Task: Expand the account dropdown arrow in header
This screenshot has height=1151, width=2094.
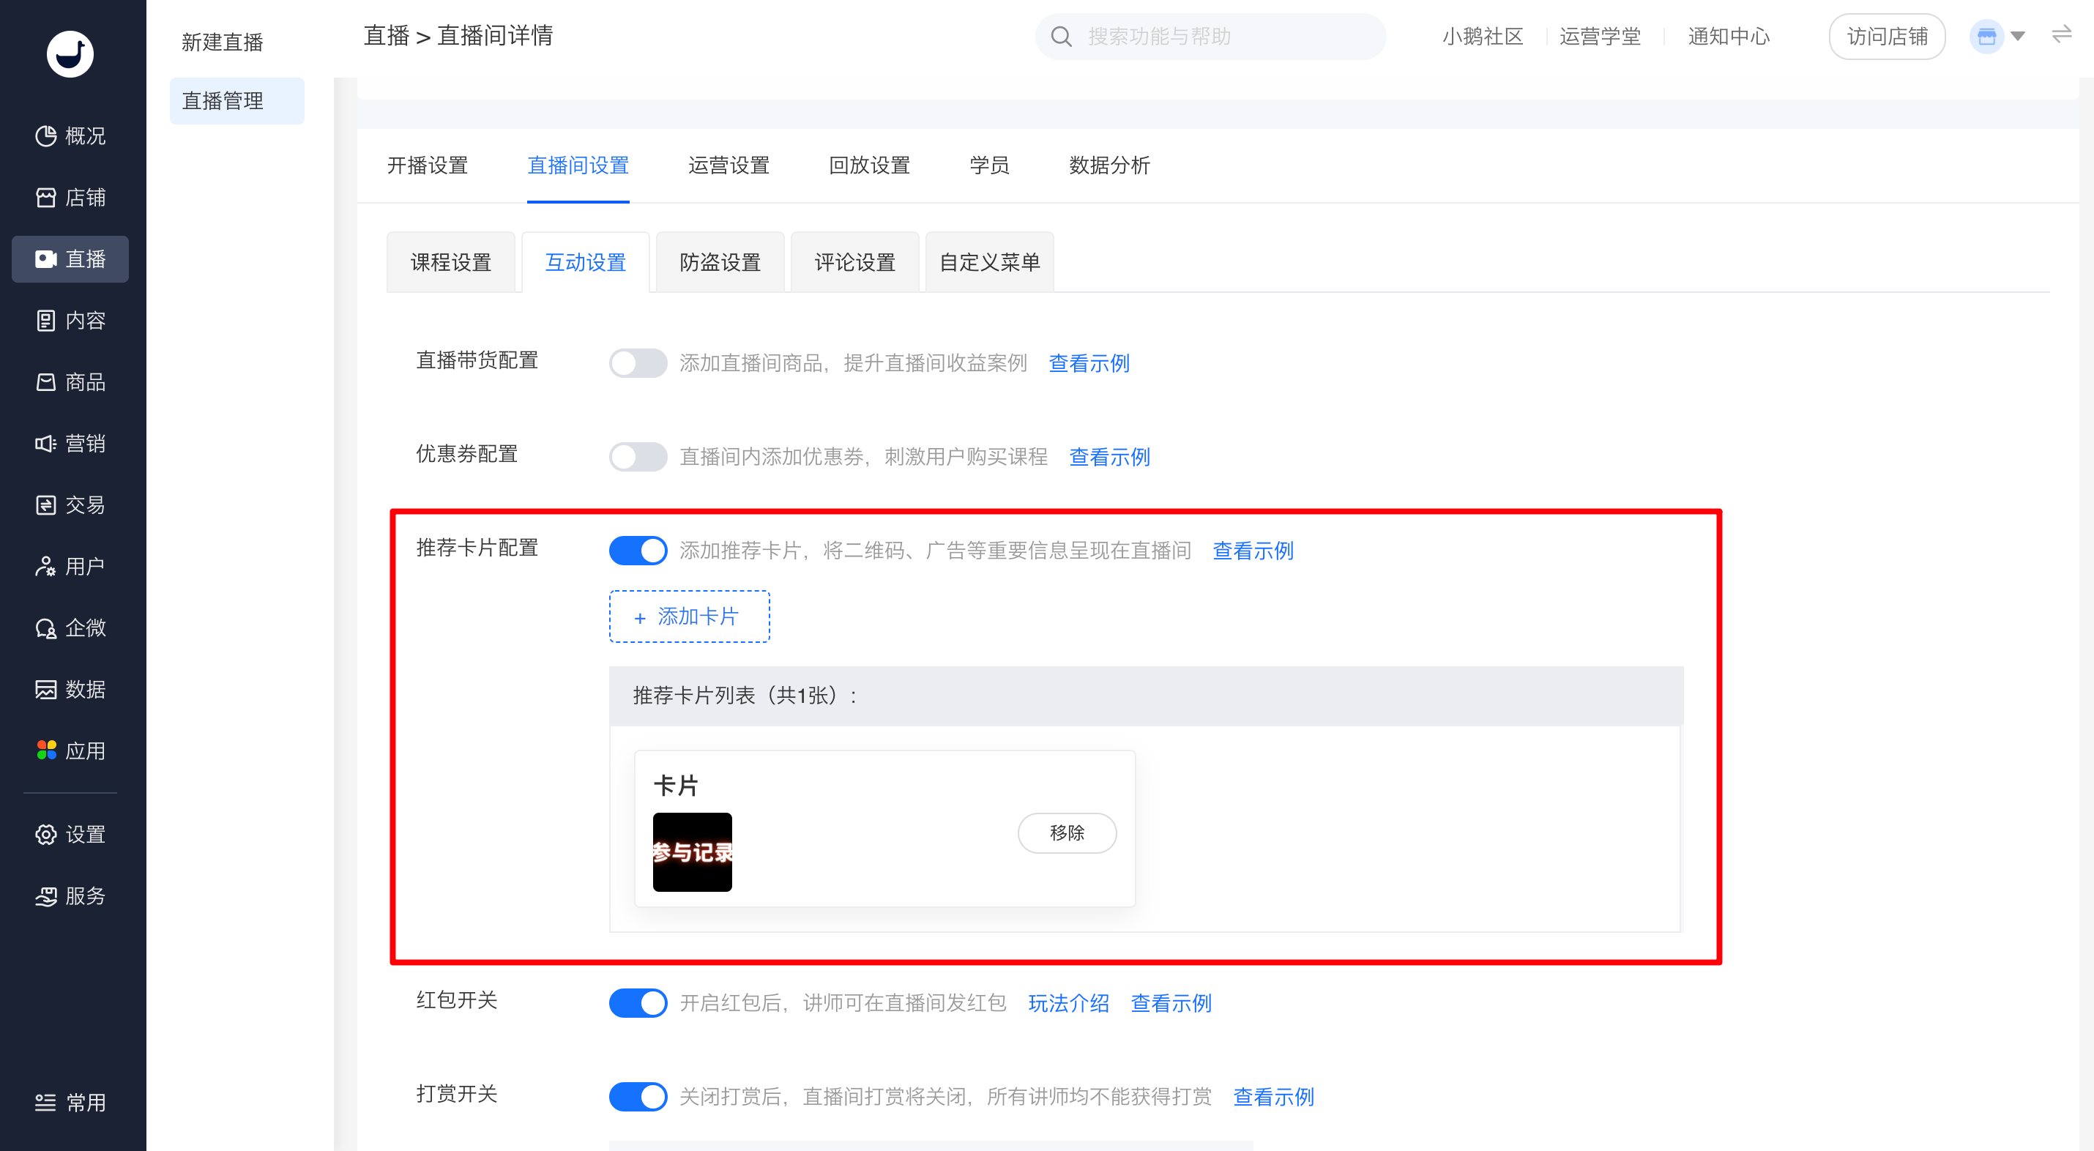Action: pyautogui.click(x=2018, y=37)
